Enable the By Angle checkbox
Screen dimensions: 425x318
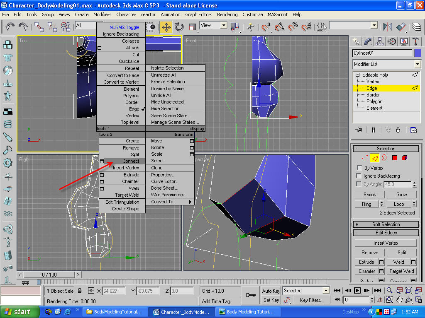[359, 184]
